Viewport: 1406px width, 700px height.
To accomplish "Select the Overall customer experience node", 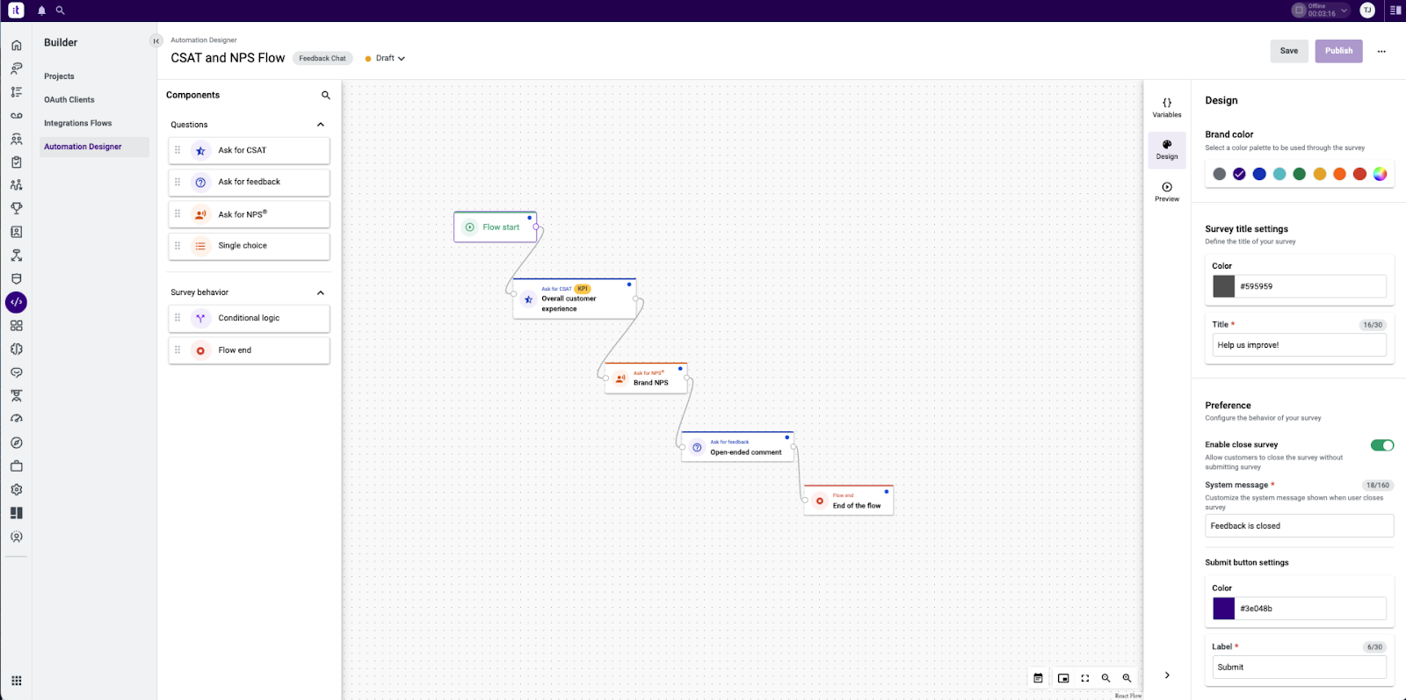I will [574, 299].
